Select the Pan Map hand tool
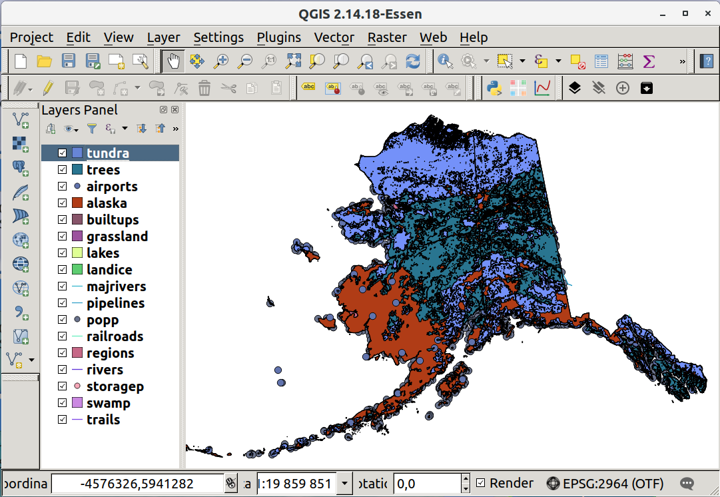This screenshot has width=720, height=497. 173,61
